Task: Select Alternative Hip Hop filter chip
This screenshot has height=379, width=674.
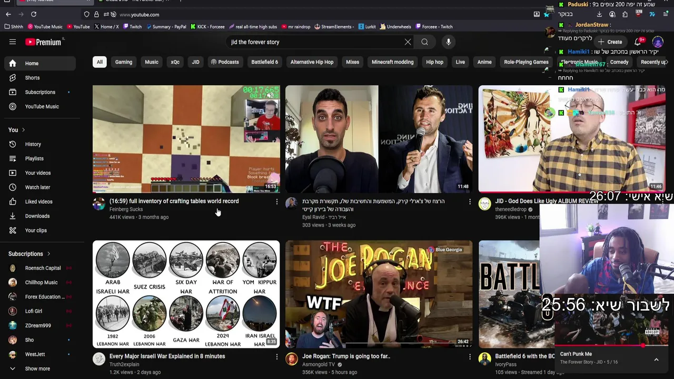Action: pyautogui.click(x=312, y=62)
